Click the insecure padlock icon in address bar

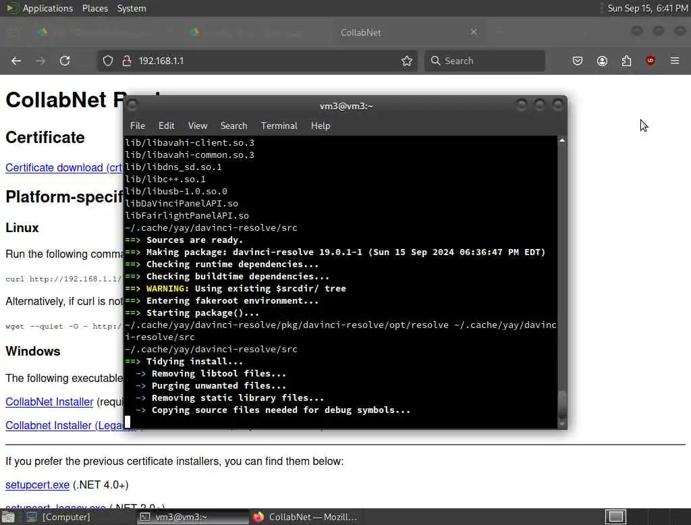coord(127,61)
